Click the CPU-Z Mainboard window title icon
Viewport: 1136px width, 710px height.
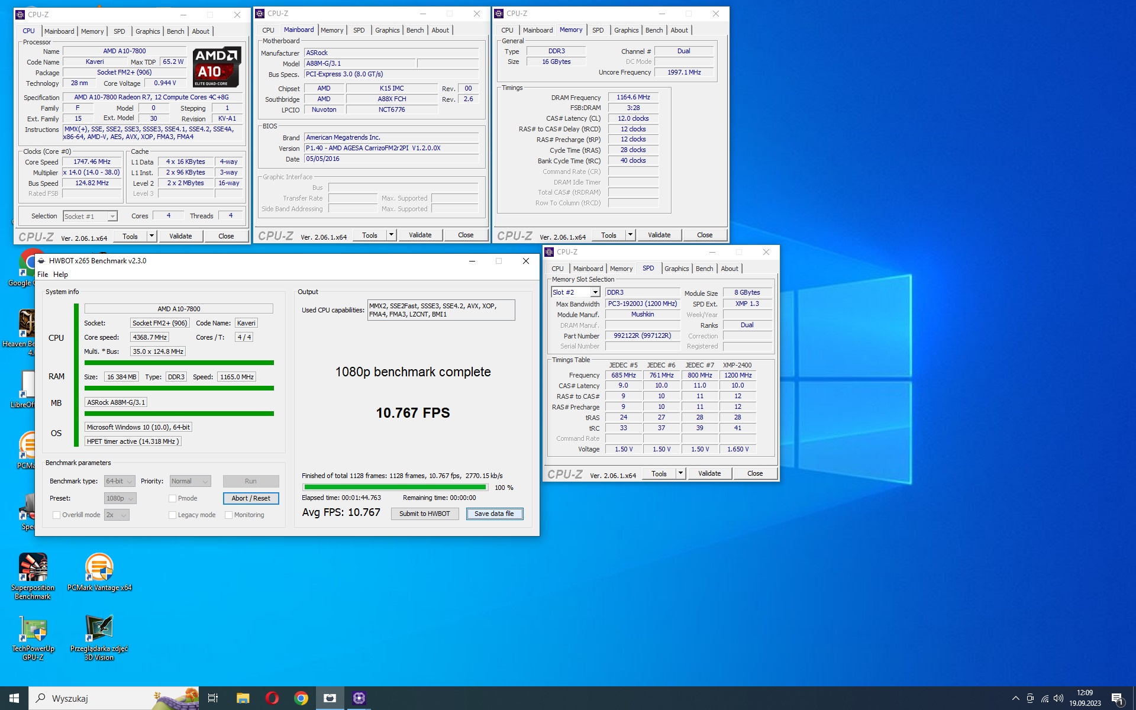coord(260,14)
